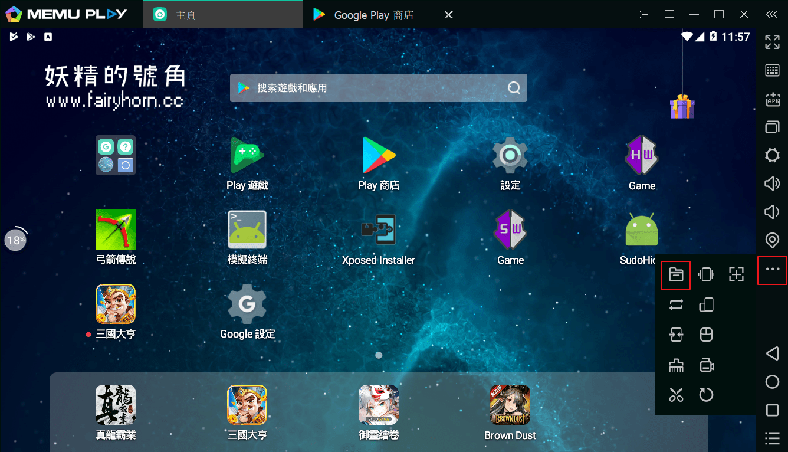
Task: Install an APK via sidebar icon
Action: coord(772,99)
